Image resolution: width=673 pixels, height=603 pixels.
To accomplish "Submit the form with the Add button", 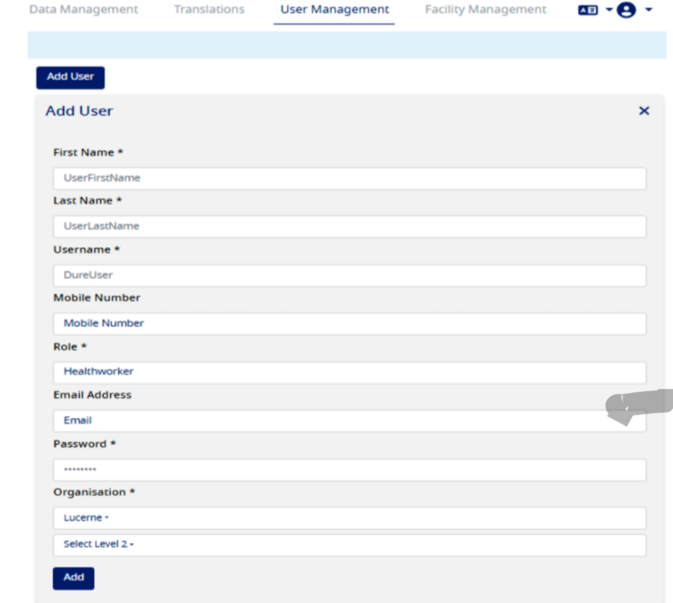I will pyautogui.click(x=73, y=578).
